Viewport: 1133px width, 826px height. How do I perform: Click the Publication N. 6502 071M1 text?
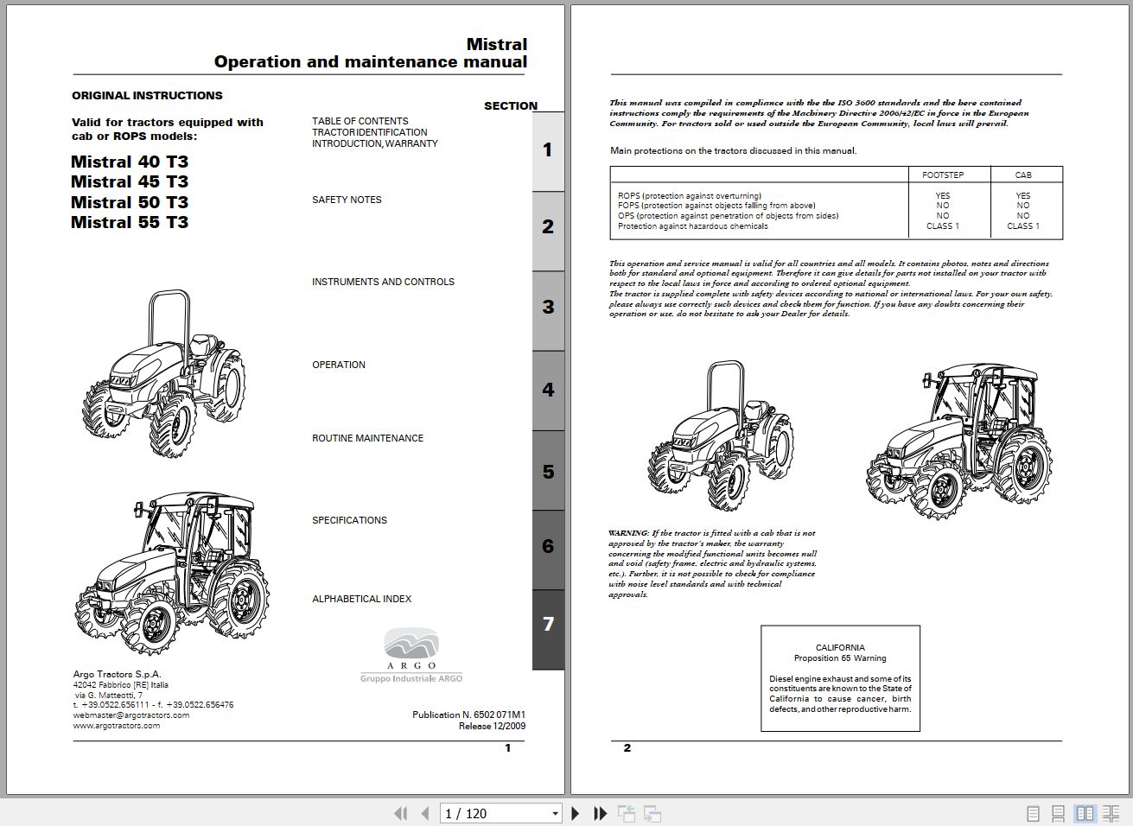[x=468, y=715]
